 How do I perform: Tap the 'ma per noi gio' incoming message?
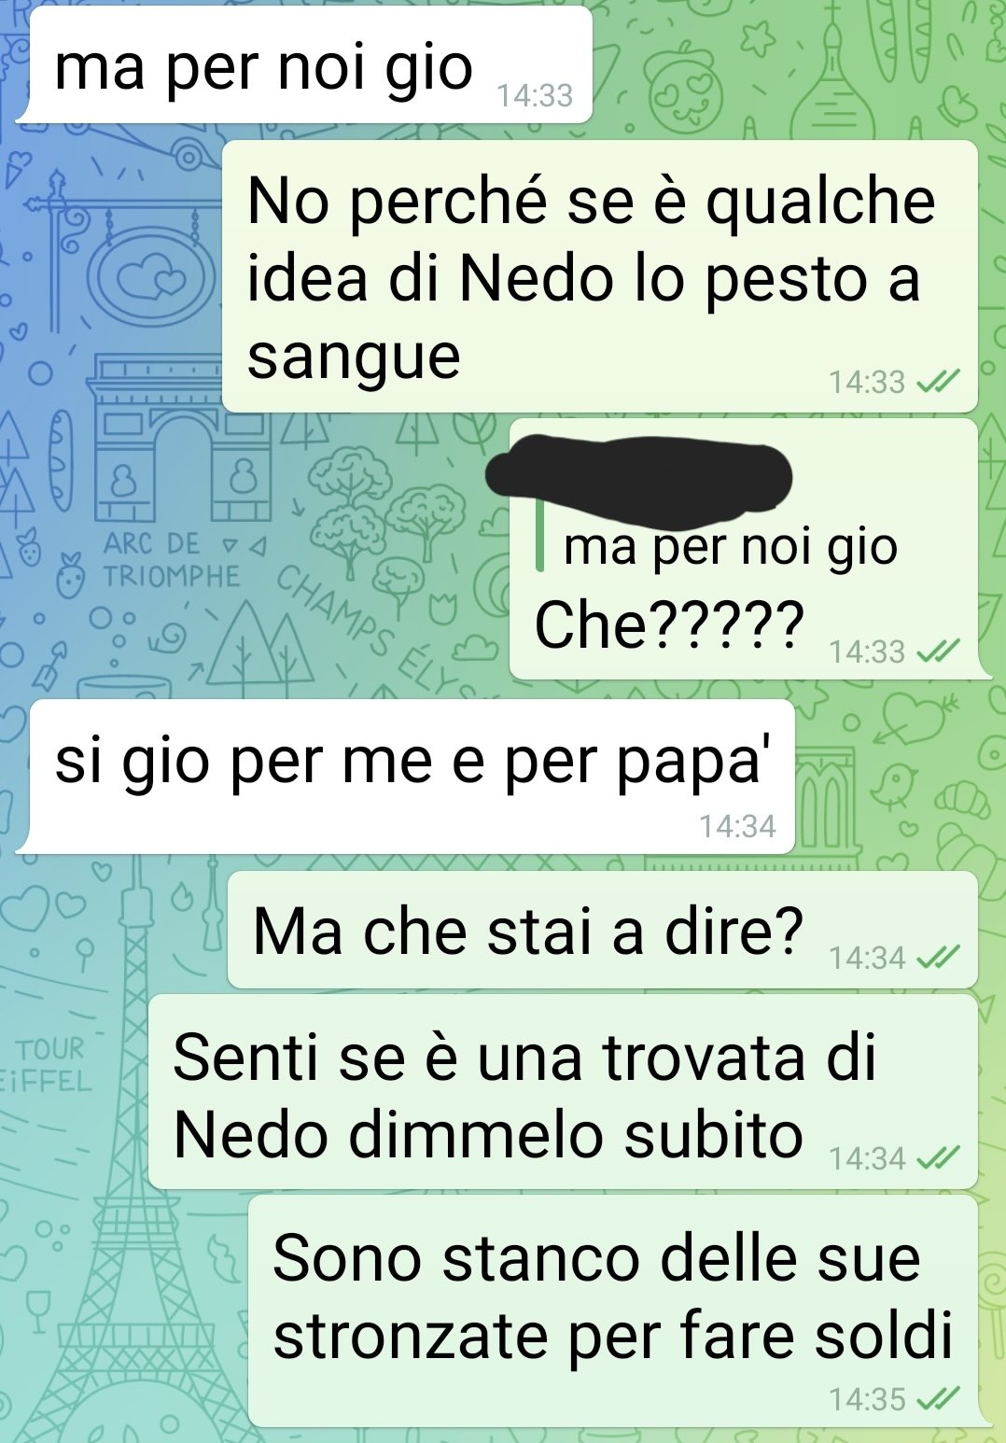pyautogui.click(x=306, y=64)
